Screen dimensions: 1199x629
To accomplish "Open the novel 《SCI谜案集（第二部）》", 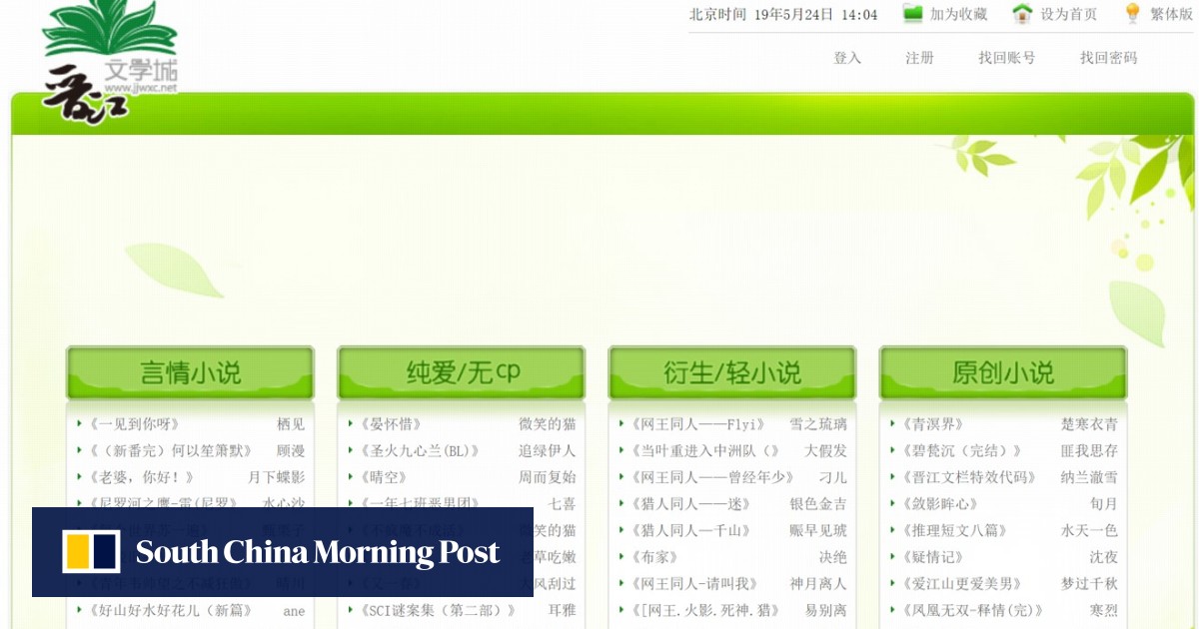I will click(x=438, y=610).
